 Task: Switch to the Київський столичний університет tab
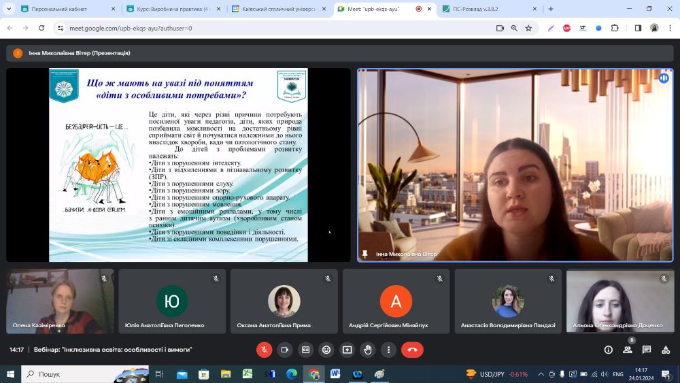(278, 9)
